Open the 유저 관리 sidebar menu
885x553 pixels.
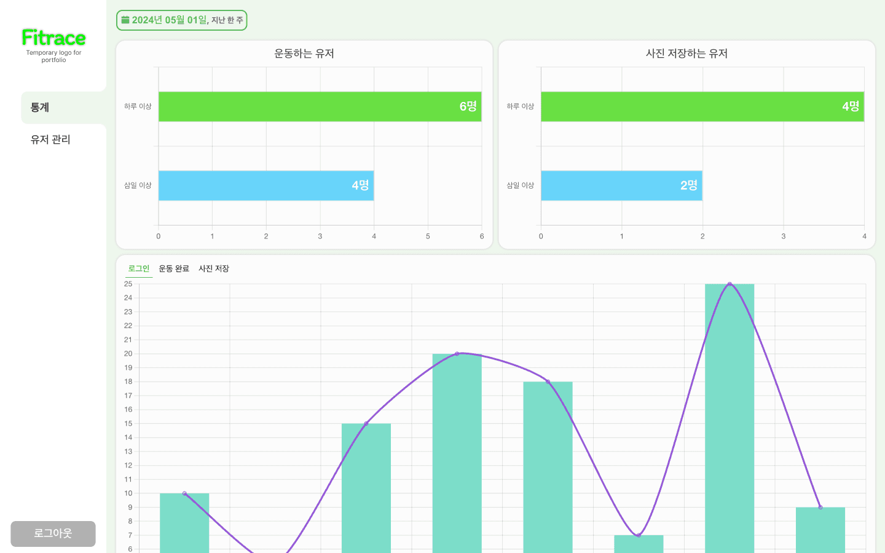pyautogui.click(x=50, y=140)
